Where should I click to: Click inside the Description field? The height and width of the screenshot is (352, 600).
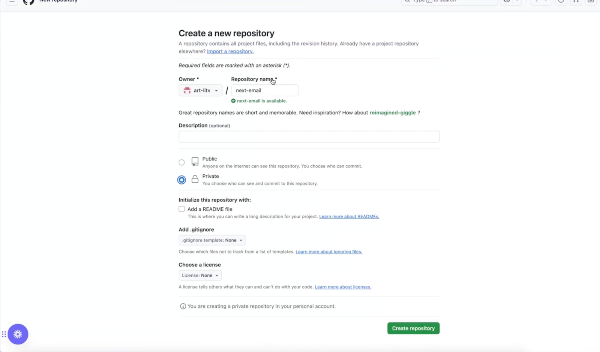tap(308, 136)
